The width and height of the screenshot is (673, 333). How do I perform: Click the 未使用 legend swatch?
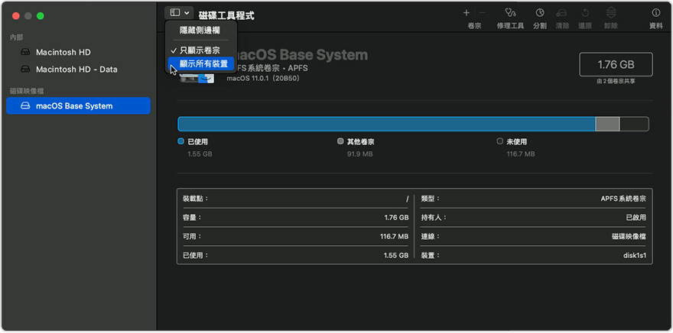(x=499, y=141)
